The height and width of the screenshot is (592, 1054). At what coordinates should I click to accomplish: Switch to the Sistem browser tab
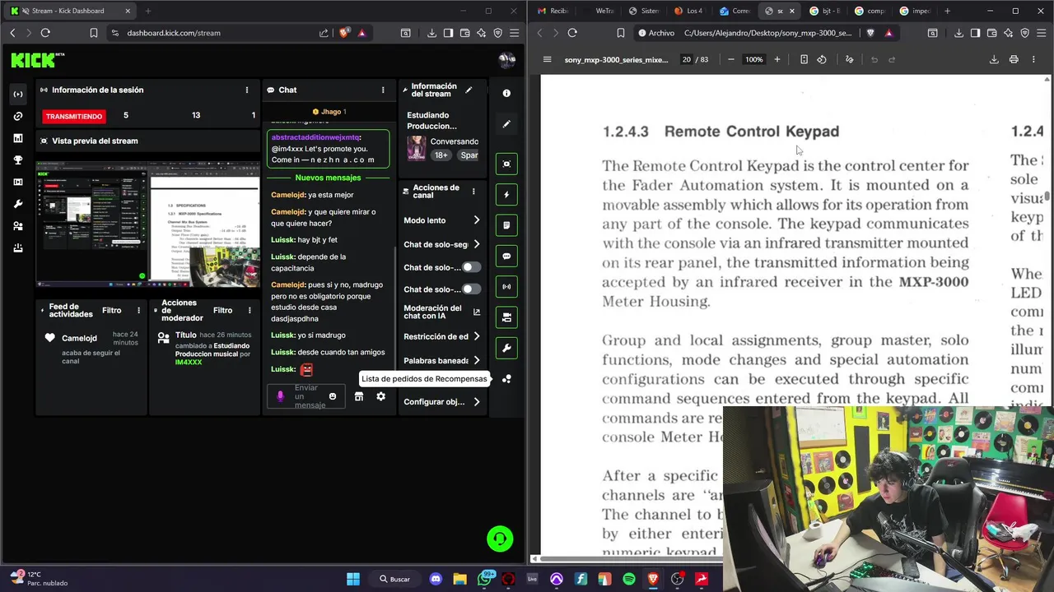(644, 11)
